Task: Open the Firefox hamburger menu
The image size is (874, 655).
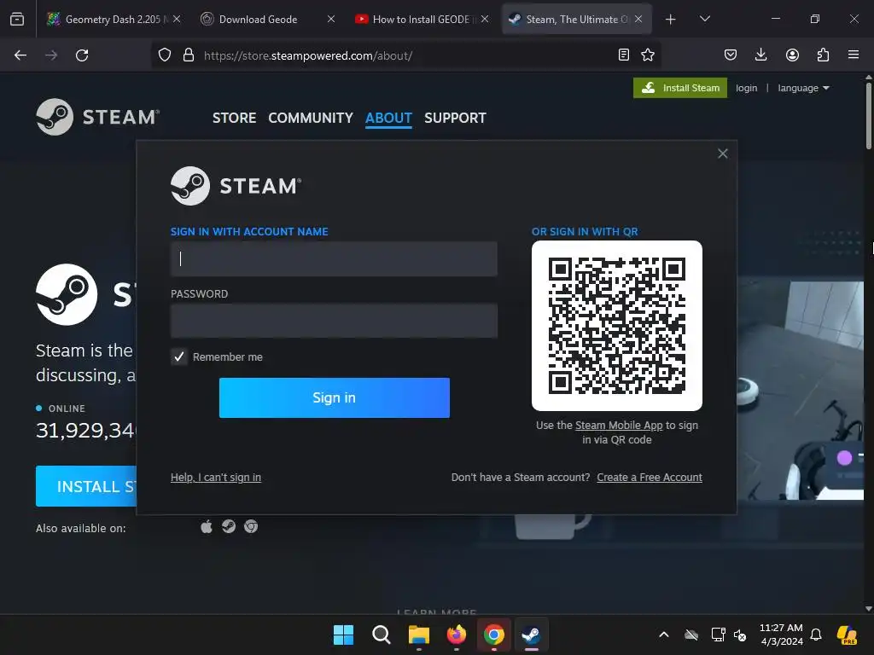Action: click(854, 55)
